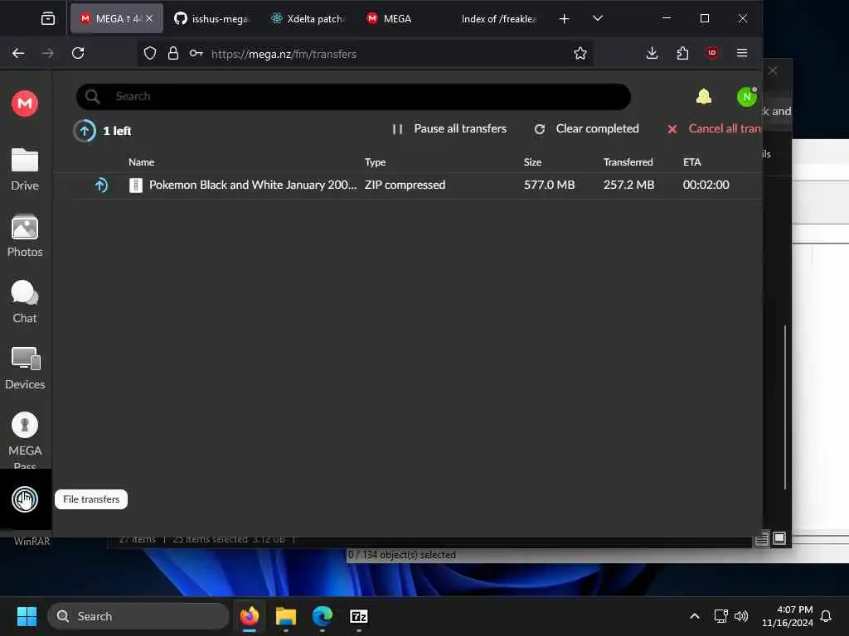Switch to isshus-mega GitHub tab
Viewport: 849px width, 636px height.
point(212,19)
